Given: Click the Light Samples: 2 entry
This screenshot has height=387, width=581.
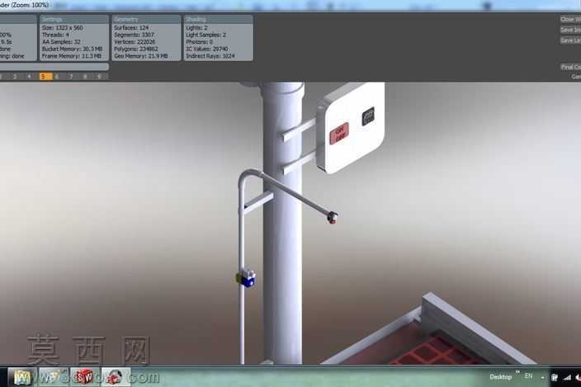Looking at the screenshot, I should [x=206, y=35].
